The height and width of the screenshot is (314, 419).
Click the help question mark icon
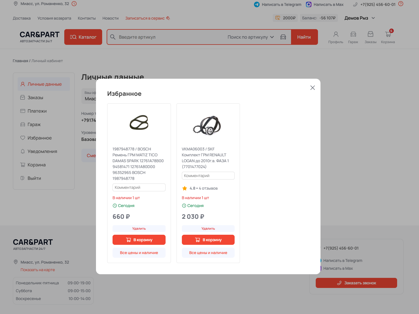point(401,4)
